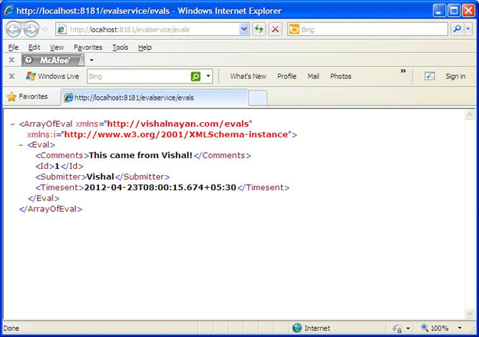The width and height of the screenshot is (479, 337).
Task: Click the Internet Explorer title bar icon
Action: (x=8, y=11)
